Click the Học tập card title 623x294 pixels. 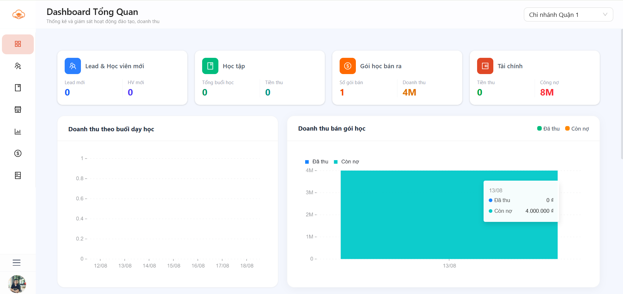[x=234, y=66]
